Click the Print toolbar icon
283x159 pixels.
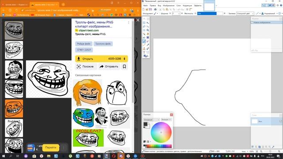[155, 9]
